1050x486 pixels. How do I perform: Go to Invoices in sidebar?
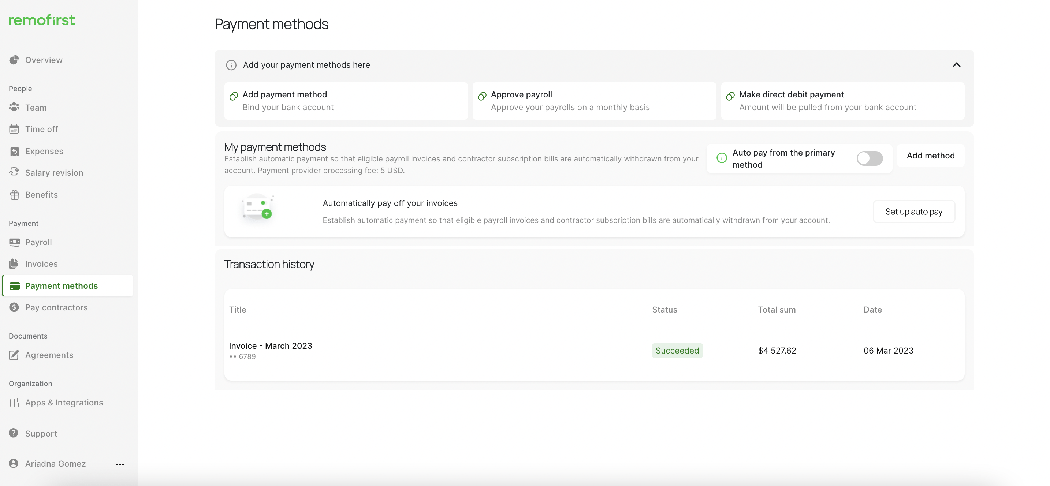pos(41,264)
